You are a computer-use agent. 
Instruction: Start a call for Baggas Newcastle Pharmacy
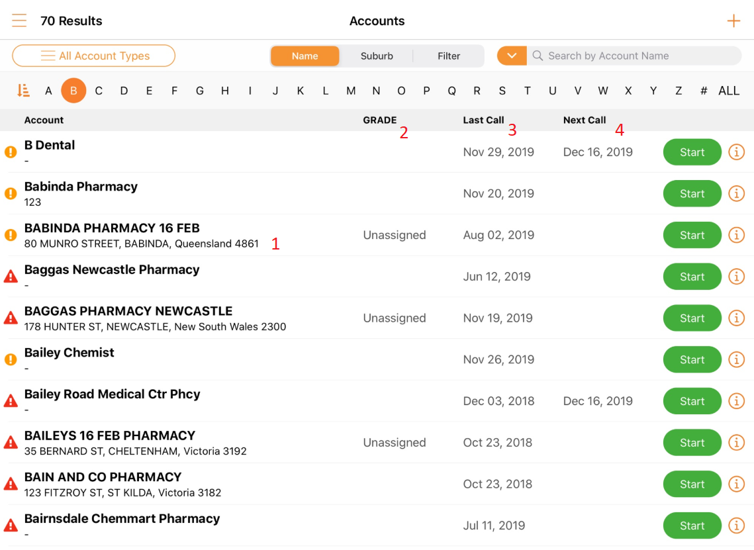tap(692, 277)
